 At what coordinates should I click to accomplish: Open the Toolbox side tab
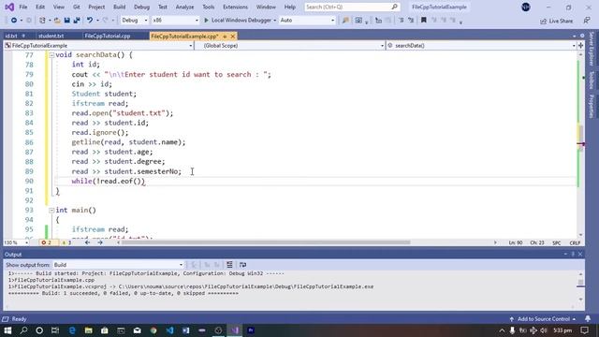tap(592, 80)
